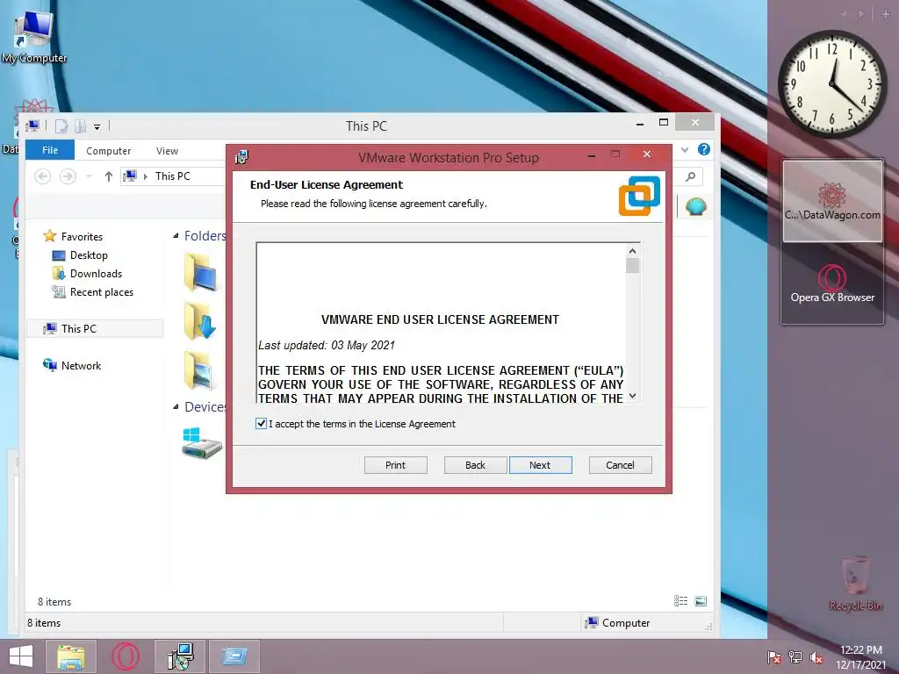Click This PC icon in Explorer title bar
The image size is (899, 674).
click(32, 125)
